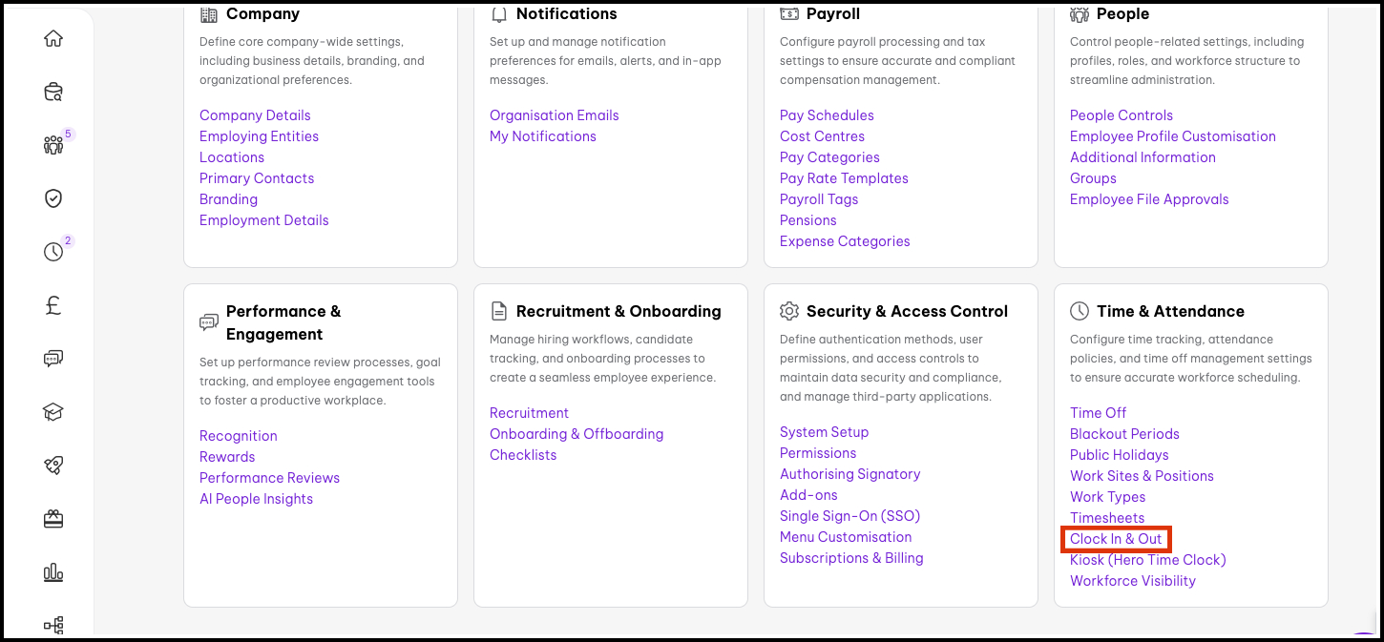The width and height of the screenshot is (1384, 642).
Task: Open the people icon with badge 5
Action: [53, 145]
